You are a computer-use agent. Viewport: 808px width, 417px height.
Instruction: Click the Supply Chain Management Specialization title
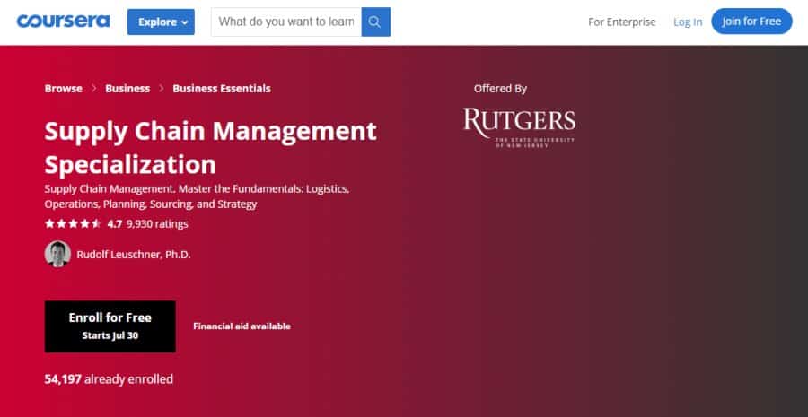pos(210,148)
